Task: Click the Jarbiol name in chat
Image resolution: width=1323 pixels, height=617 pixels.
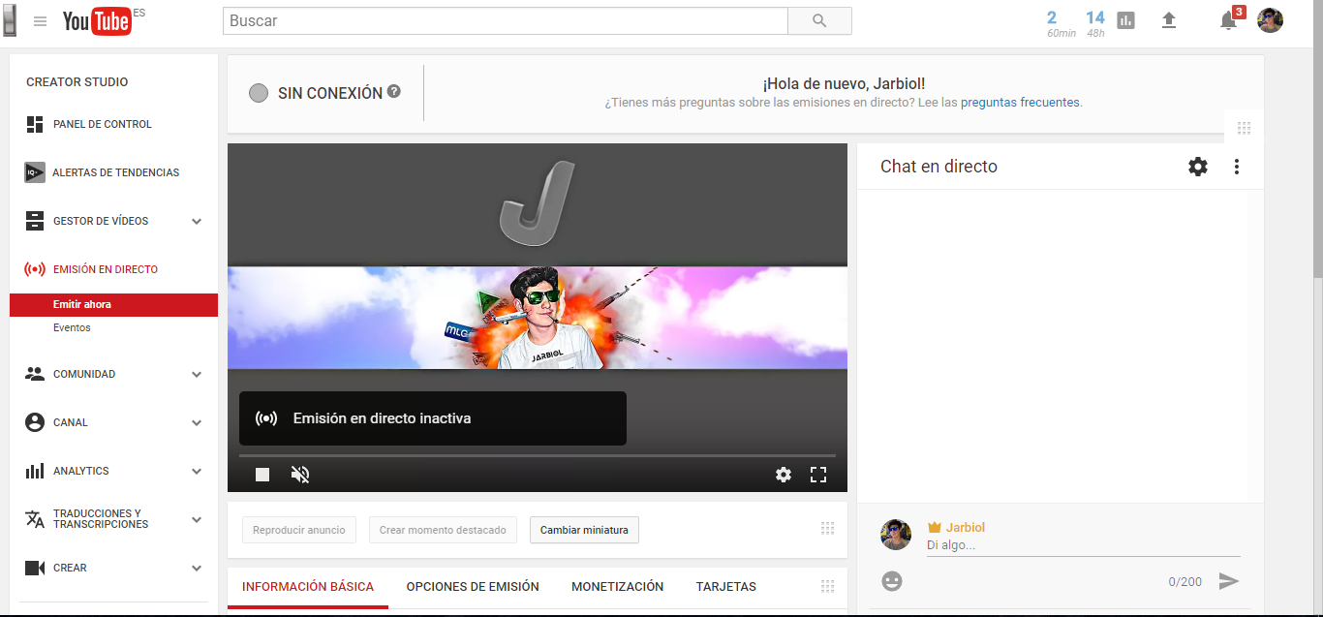Action: [x=966, y=528]
